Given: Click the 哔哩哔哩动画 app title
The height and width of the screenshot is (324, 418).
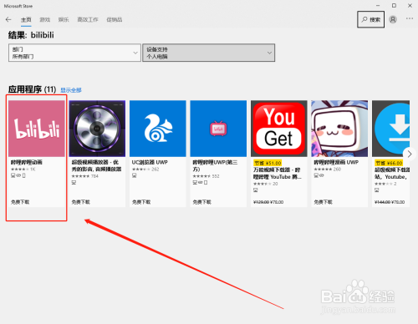Looking at the screenshot, I should (27, 162).
